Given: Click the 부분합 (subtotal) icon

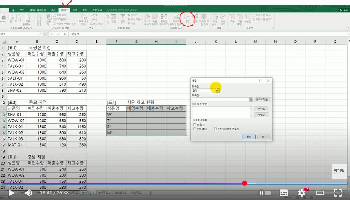Looking at the screenshot, I should coord(248,18).
